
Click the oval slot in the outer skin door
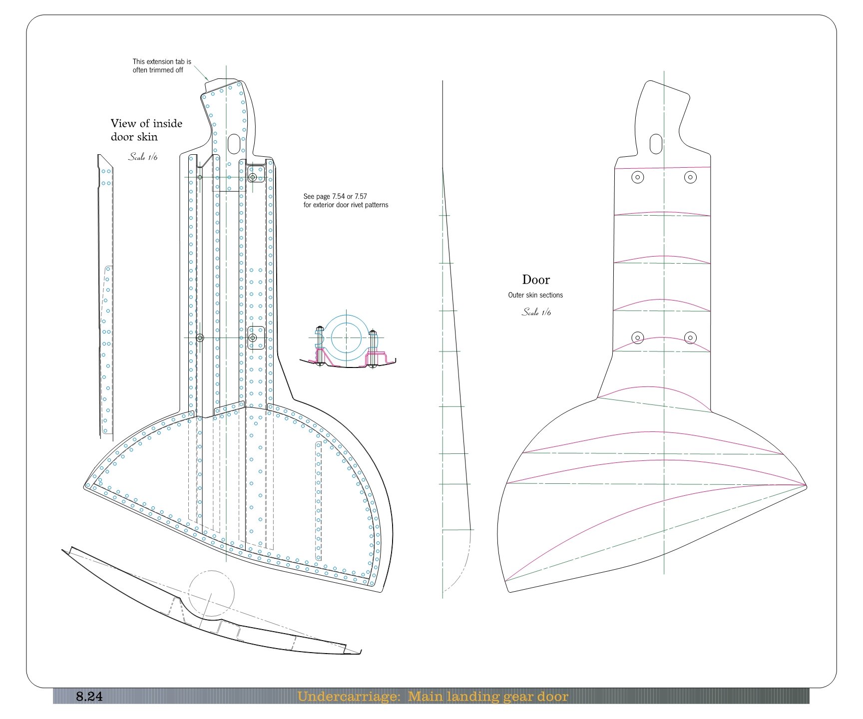[656, 144]
